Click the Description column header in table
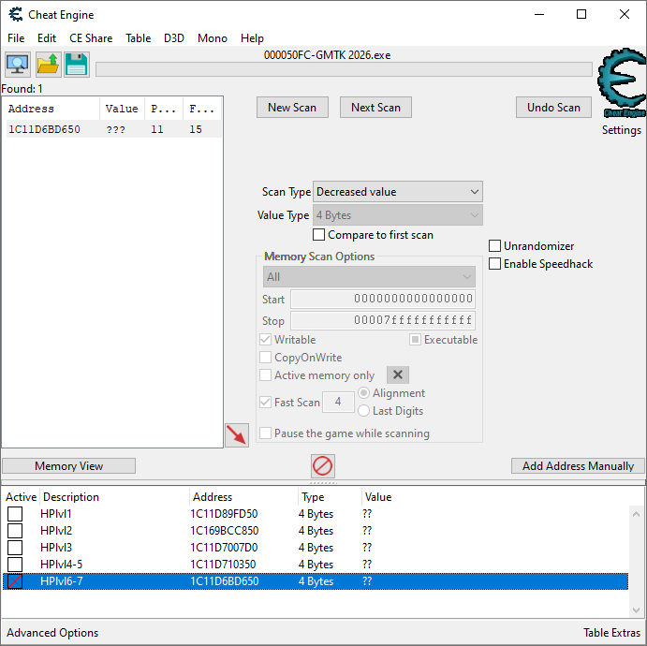Viewport: 647px width, 646px height. click(x=115, y=496)
